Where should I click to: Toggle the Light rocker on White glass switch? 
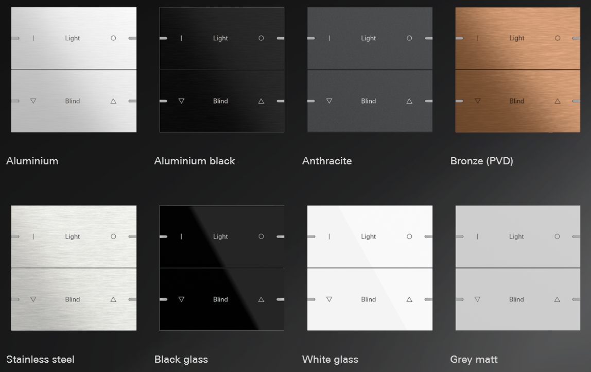(x=370, y=236)
